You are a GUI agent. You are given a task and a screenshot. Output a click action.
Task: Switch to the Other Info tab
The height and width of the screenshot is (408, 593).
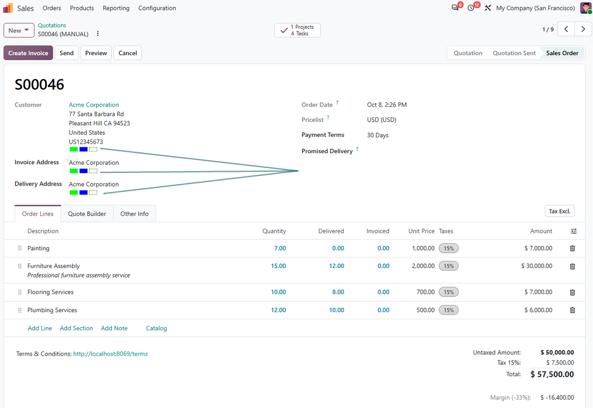pos(134,214)
